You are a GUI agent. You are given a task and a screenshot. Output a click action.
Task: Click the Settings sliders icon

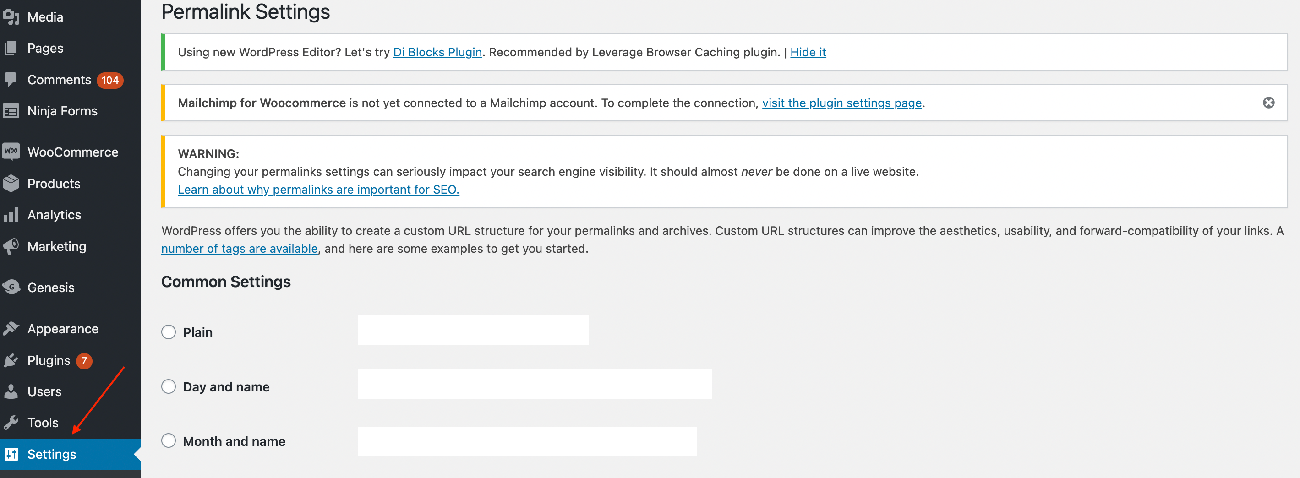coord(11,454)
